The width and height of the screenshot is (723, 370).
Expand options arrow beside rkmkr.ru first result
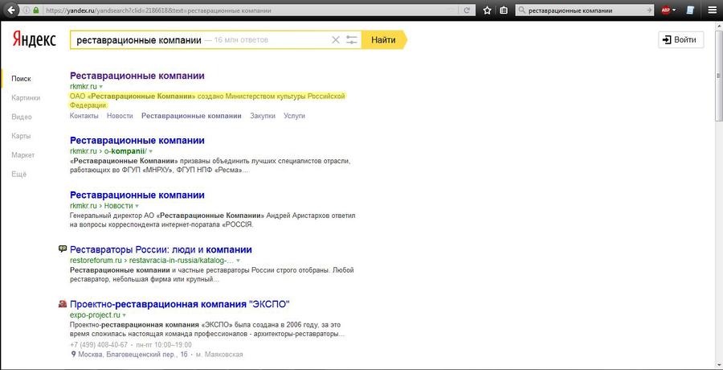(x=101, y=86)
